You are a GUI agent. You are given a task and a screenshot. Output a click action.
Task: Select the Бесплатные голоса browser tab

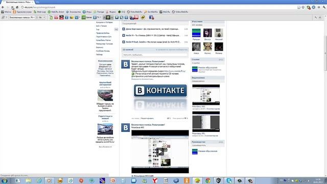18,2
